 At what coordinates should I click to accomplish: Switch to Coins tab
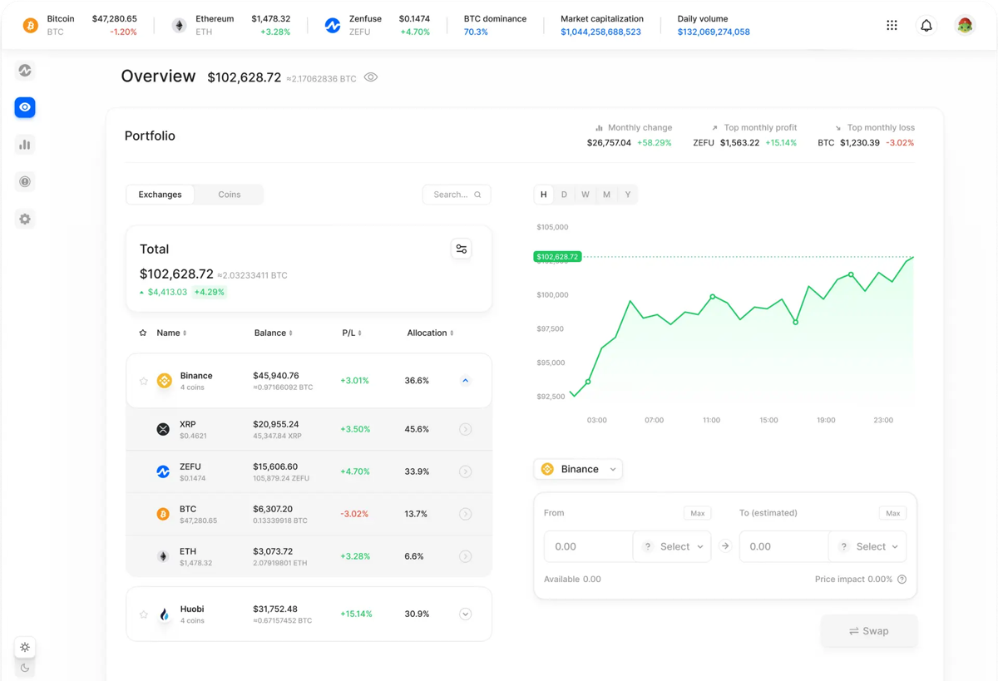(230, 195)
